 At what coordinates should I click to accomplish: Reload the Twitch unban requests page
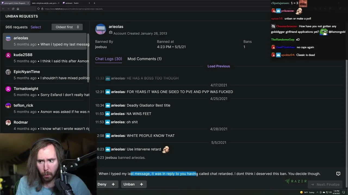13,9
